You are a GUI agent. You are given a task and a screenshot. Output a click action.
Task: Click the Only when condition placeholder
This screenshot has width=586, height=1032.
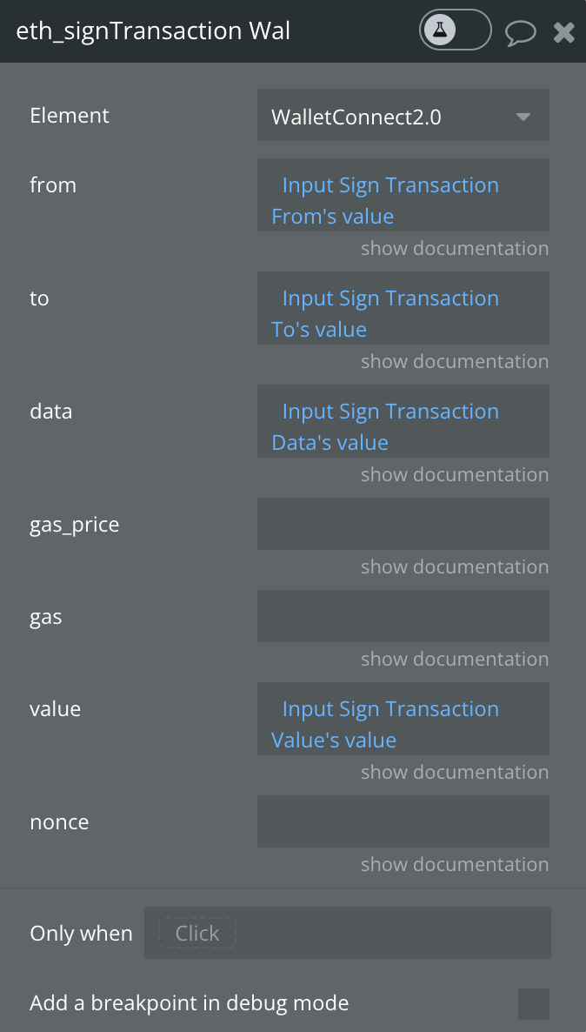click(x=196, y=934)
